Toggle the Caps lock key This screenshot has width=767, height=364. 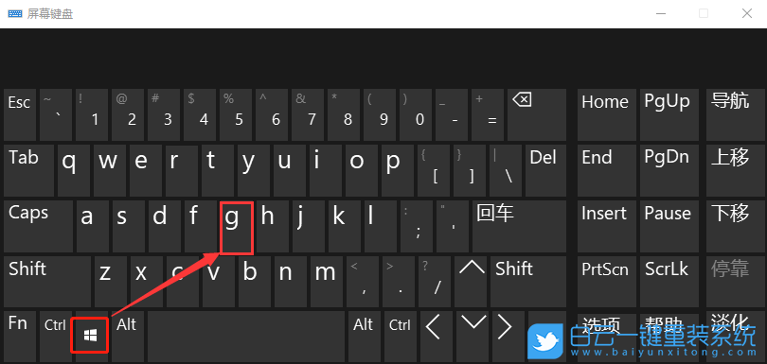coord(39,226)
